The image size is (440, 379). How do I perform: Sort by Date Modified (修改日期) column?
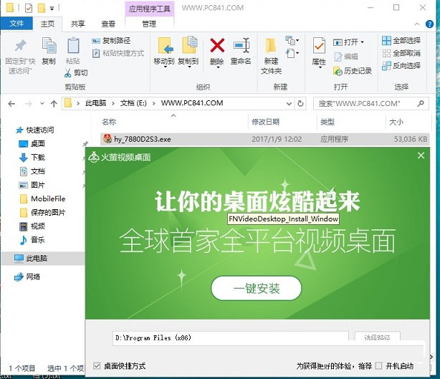[x=265, y=122]
